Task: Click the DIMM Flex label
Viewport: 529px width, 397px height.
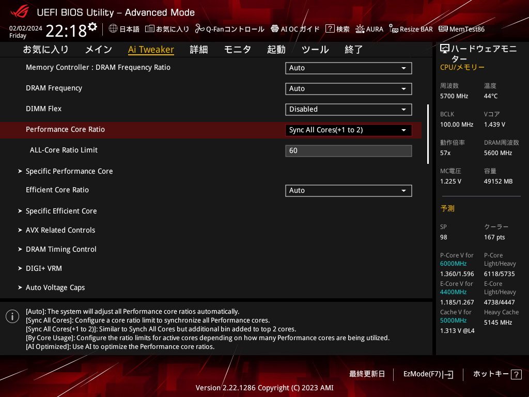Action: point(43,109)
